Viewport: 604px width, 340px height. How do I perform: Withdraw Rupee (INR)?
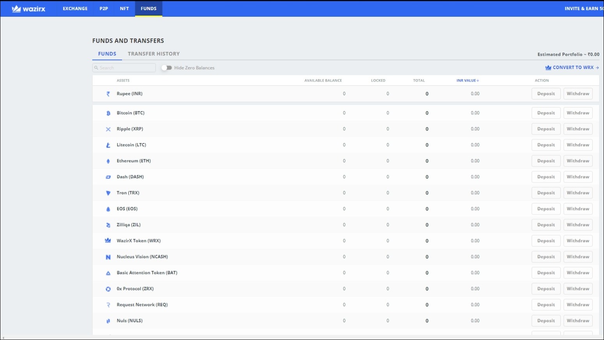578,94
